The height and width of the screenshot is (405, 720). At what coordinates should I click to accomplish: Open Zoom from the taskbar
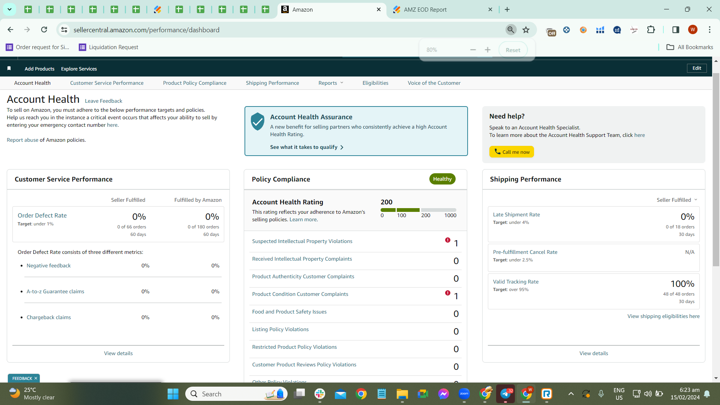(x=464, y=394)
